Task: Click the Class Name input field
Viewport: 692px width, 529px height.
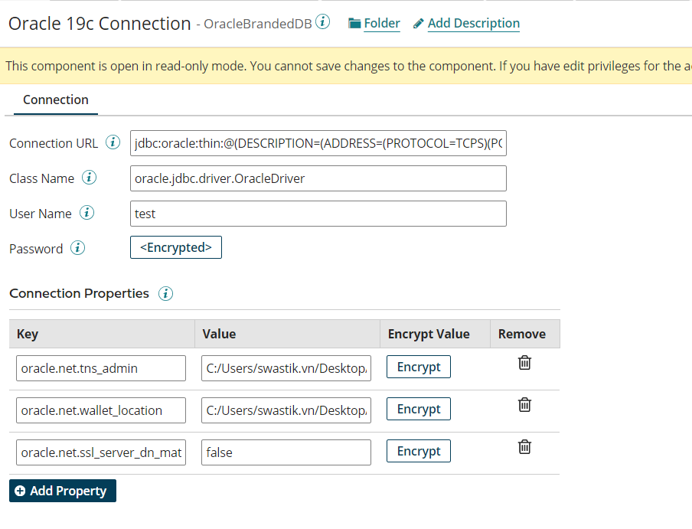Action: pos(318,178)
